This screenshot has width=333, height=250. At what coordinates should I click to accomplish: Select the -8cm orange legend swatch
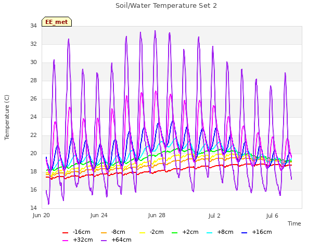click(104, 233)
